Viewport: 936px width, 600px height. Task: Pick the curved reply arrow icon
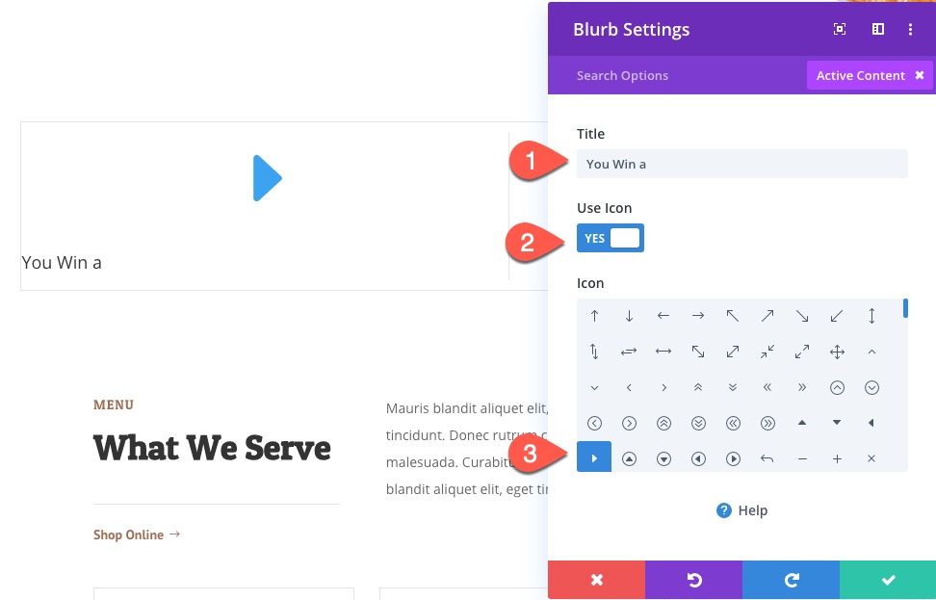(767, 459)
